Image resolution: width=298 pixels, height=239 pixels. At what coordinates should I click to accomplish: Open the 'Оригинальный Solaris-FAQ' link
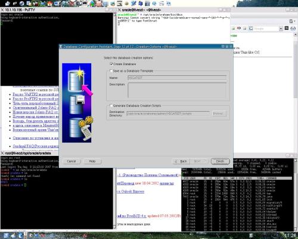click(36, 108)
